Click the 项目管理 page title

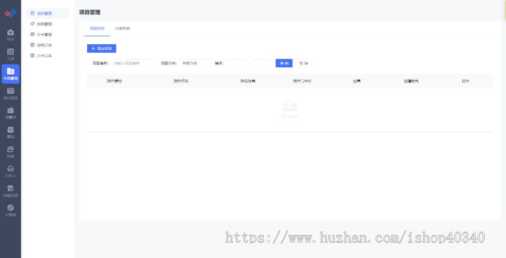[90, 12]
